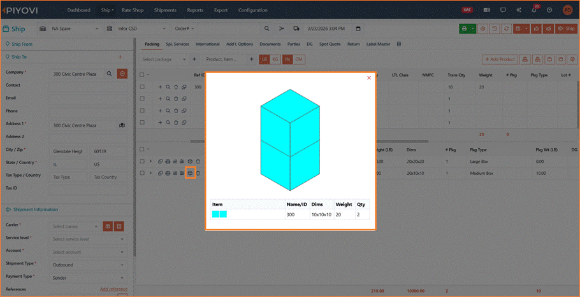This screenshot has height=297, width=580.
Task: Click the refresh arrows icon in toolbar
Action: click(x=506, y=29)
